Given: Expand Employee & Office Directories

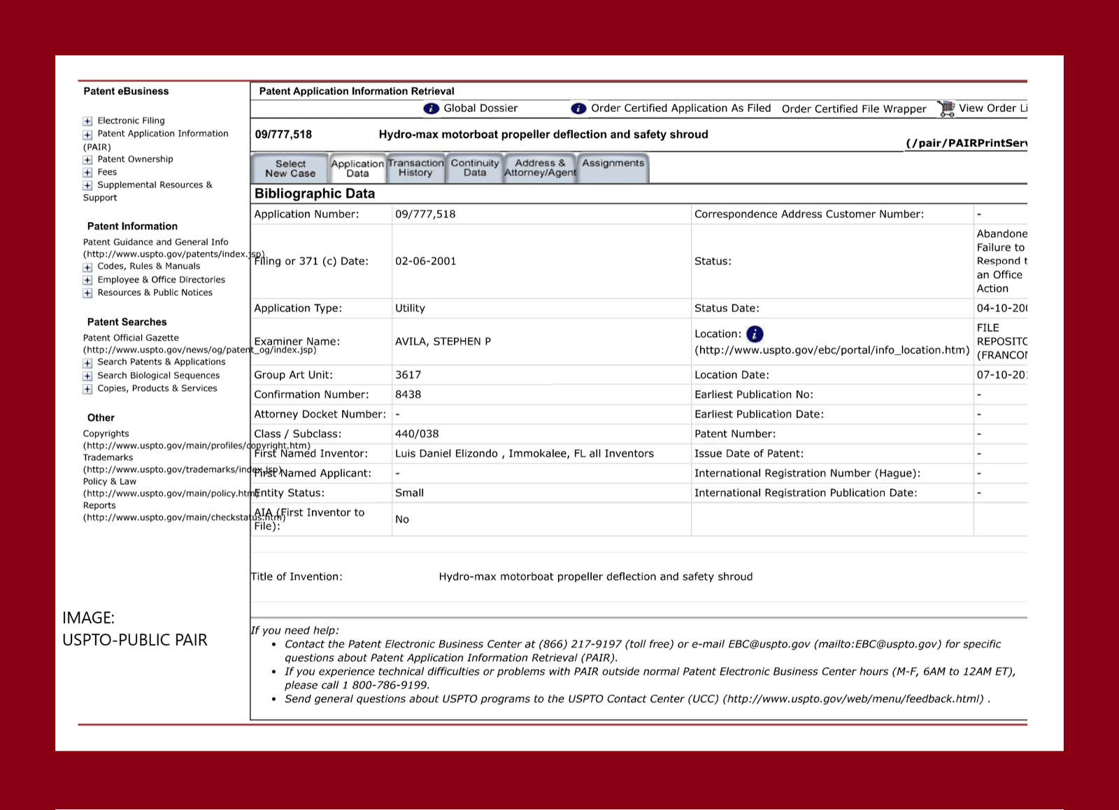Looking at the screenshot, I should (87, 280).
